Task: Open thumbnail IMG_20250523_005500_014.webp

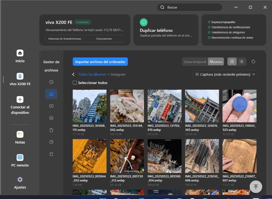Action: [164, 156]
